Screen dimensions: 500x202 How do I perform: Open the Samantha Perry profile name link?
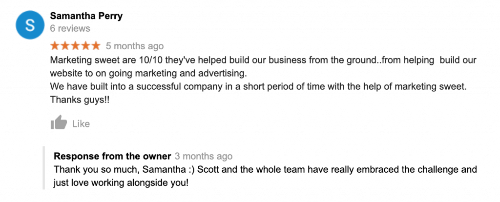86,16
